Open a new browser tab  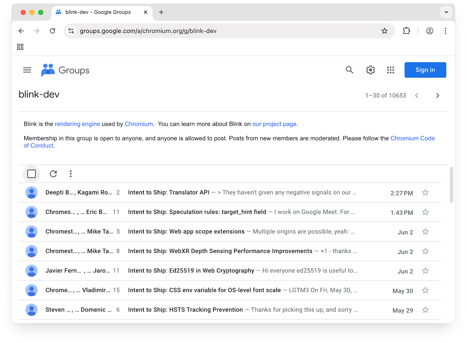point(161,12)
